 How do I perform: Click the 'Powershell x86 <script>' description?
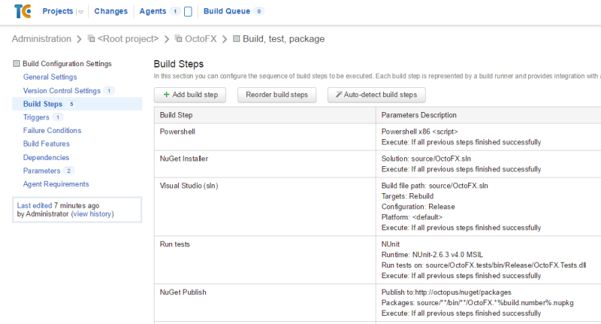pos(420,132)
